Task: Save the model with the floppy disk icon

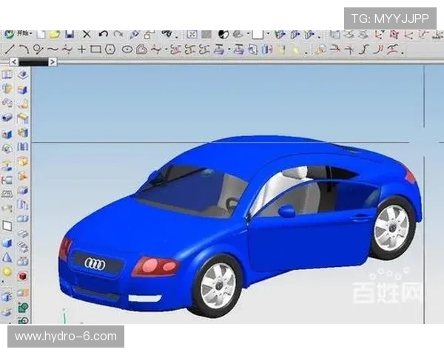Action: [69, 34]
